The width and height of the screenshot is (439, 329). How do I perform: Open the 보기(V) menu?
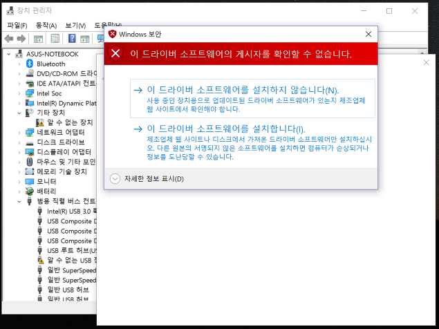click(75, 26)
